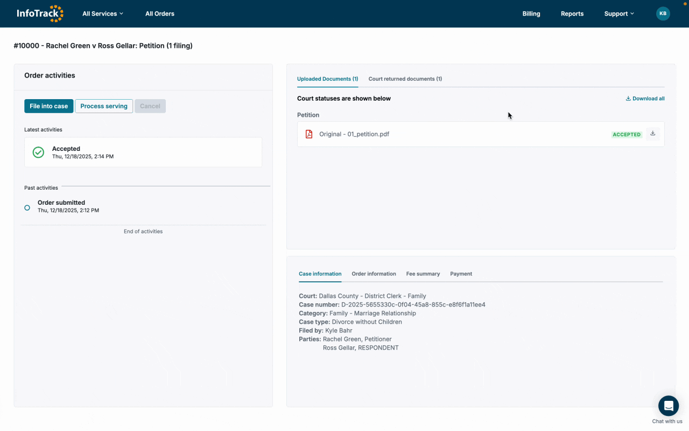Open the Billing page
The image size is (689, 431).
[x=531, y=13]
